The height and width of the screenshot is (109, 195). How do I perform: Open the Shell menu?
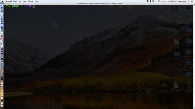[x=15, y=1]
